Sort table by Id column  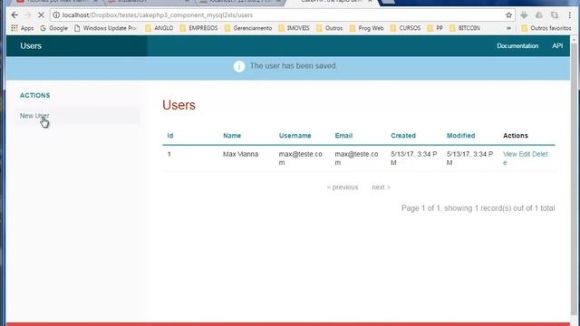coord(170,136)
